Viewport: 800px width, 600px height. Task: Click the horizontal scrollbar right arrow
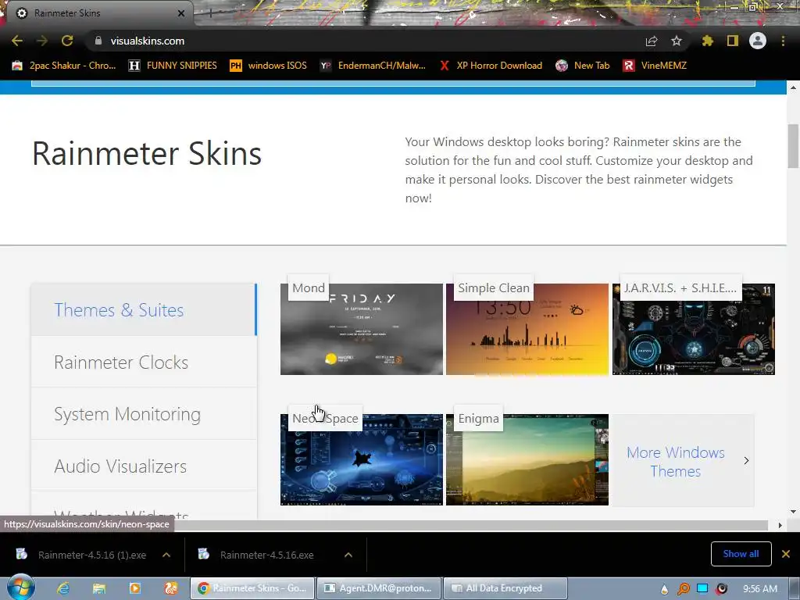click(x=780, y=526)
